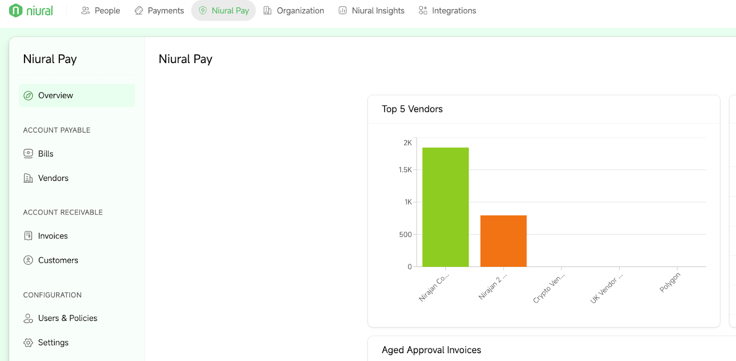Click the Polygon axis label
The height and width of the screenshot is (361, 736).
click(x=670, y=282)
